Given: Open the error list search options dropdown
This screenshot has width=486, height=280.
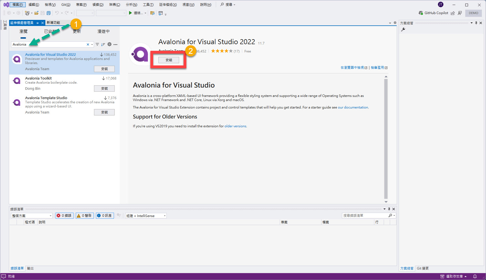Looking at the screenshot, I should (394, 215).
